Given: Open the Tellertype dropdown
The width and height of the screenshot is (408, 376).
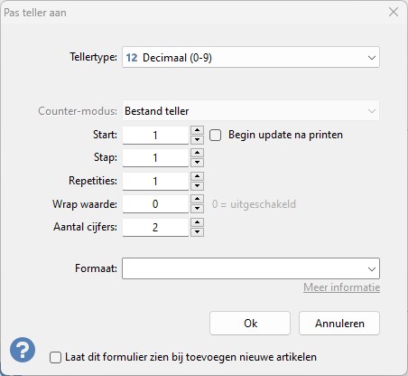Looking at the screenshot, I should point(251,57).
